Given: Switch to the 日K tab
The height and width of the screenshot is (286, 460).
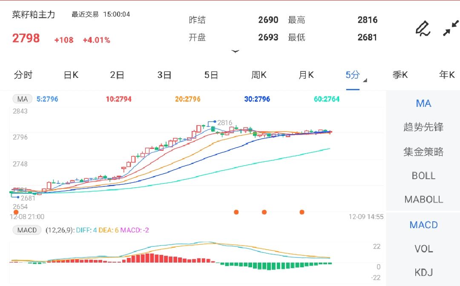Looking at the screenshot, I should [x=71, y=75].
